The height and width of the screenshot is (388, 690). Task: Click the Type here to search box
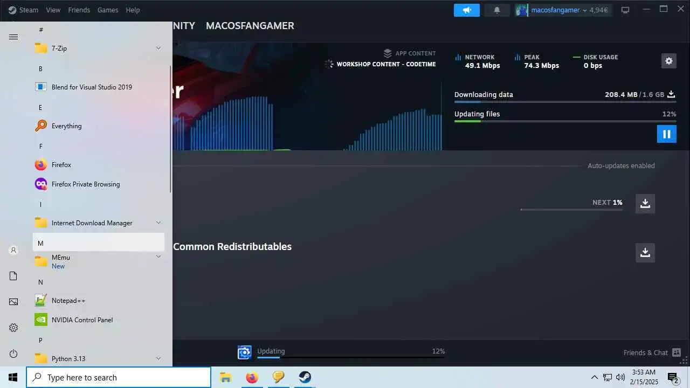click(119, 377)
